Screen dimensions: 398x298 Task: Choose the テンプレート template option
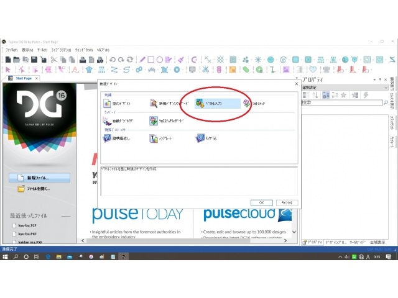[x=160, y=138]
